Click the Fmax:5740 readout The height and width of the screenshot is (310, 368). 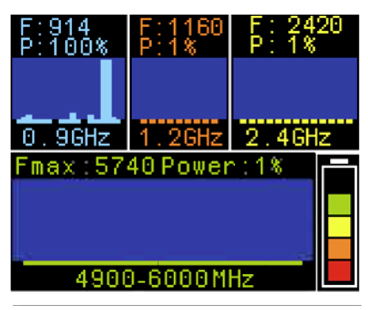(85, 166)
